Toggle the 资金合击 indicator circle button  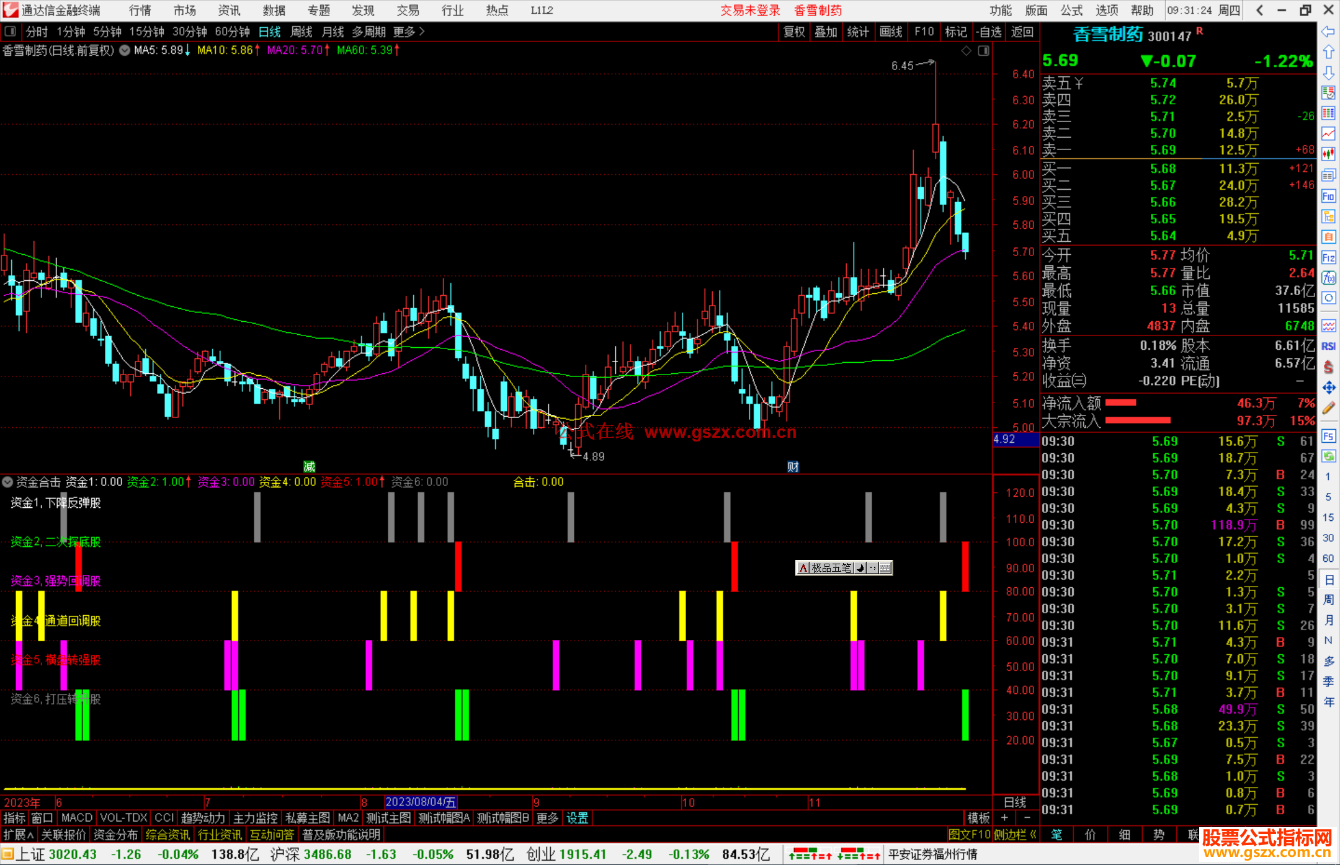point(7,482)
